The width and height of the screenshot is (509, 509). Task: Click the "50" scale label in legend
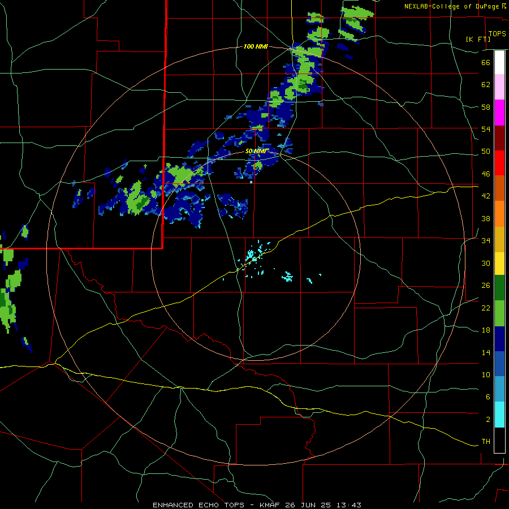[x=486, y=152]
